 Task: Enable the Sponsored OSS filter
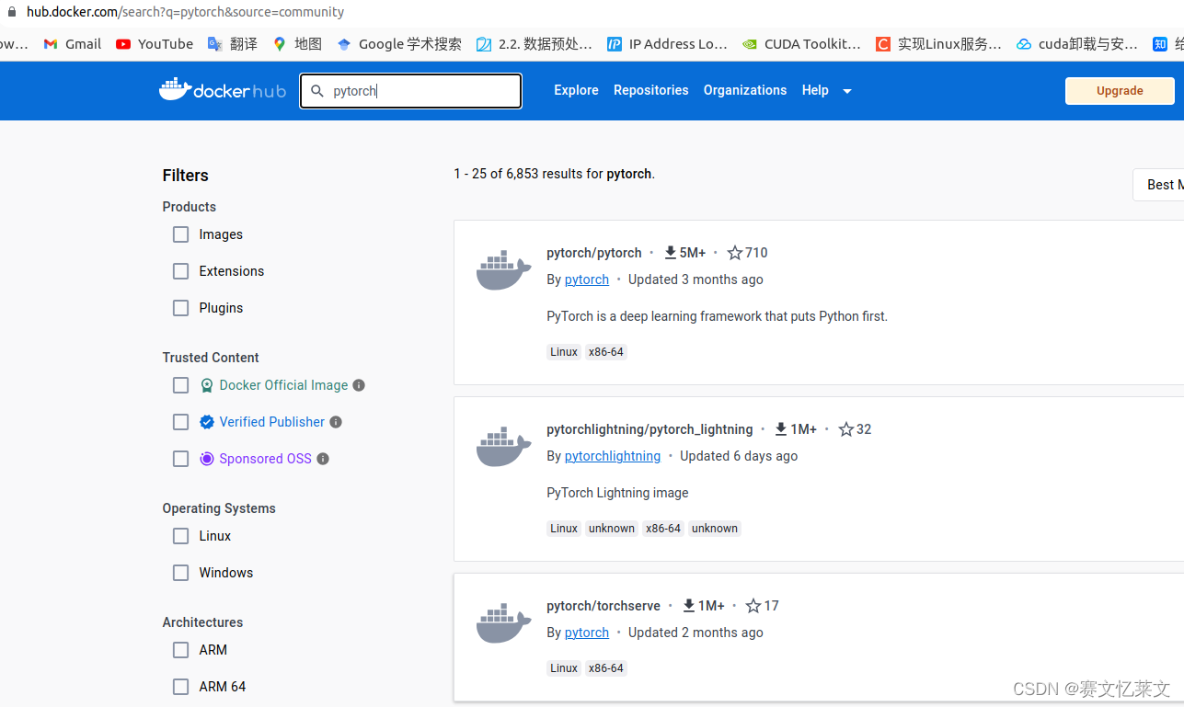tap(181, 459)
